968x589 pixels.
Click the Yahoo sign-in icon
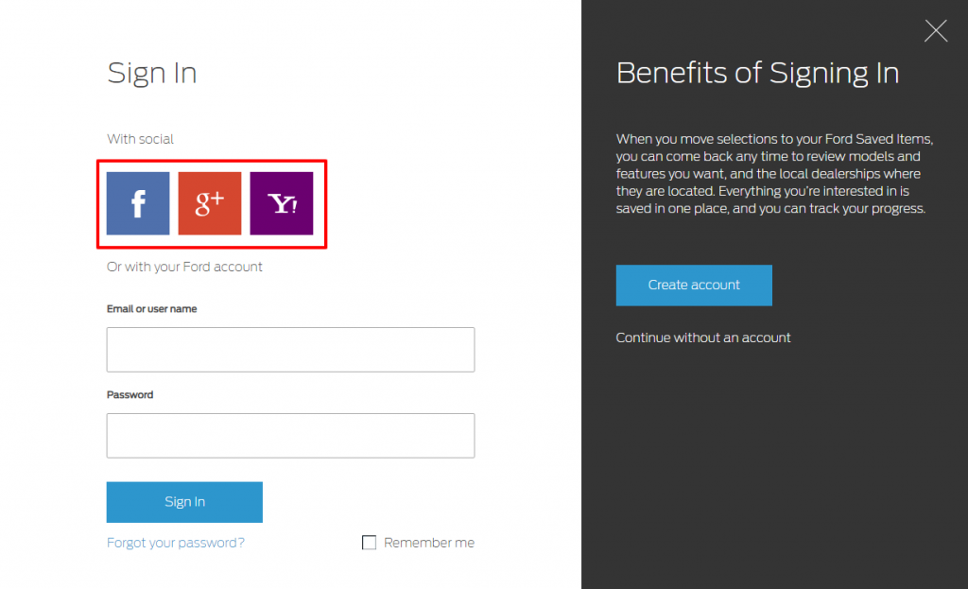[282, 203]
